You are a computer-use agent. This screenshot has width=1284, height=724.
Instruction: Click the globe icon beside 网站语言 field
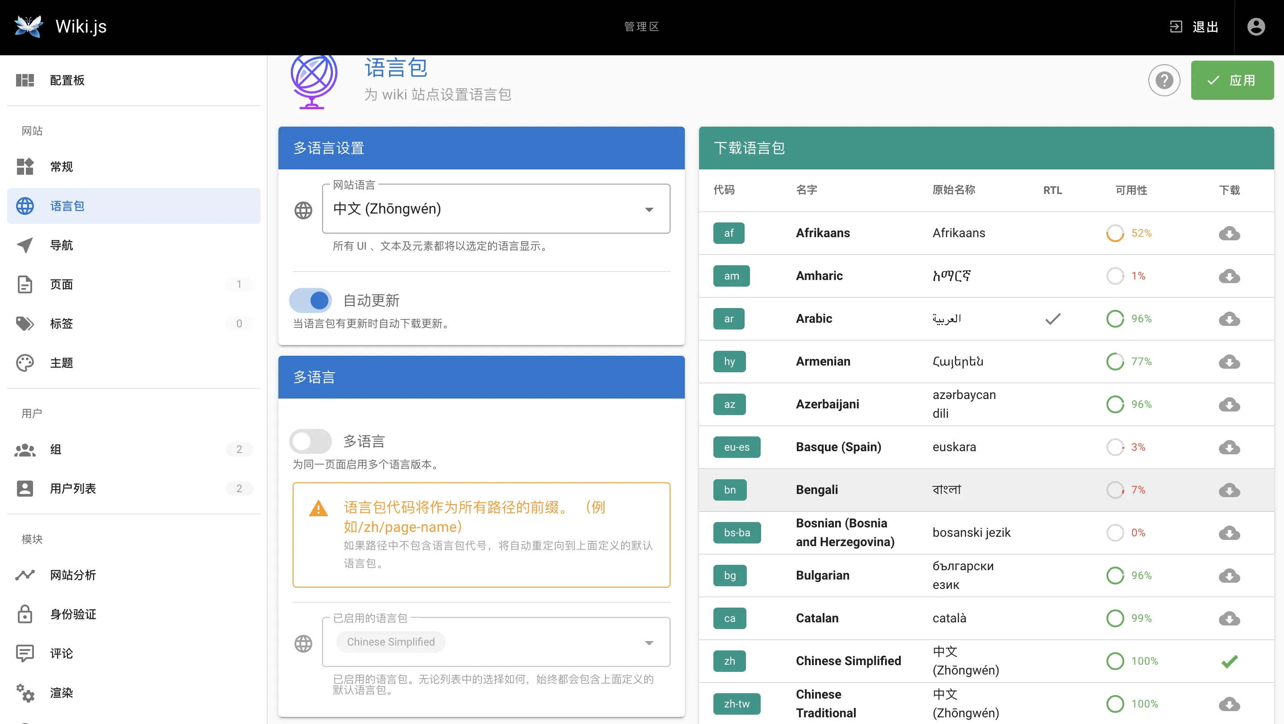tap(303, 210)
